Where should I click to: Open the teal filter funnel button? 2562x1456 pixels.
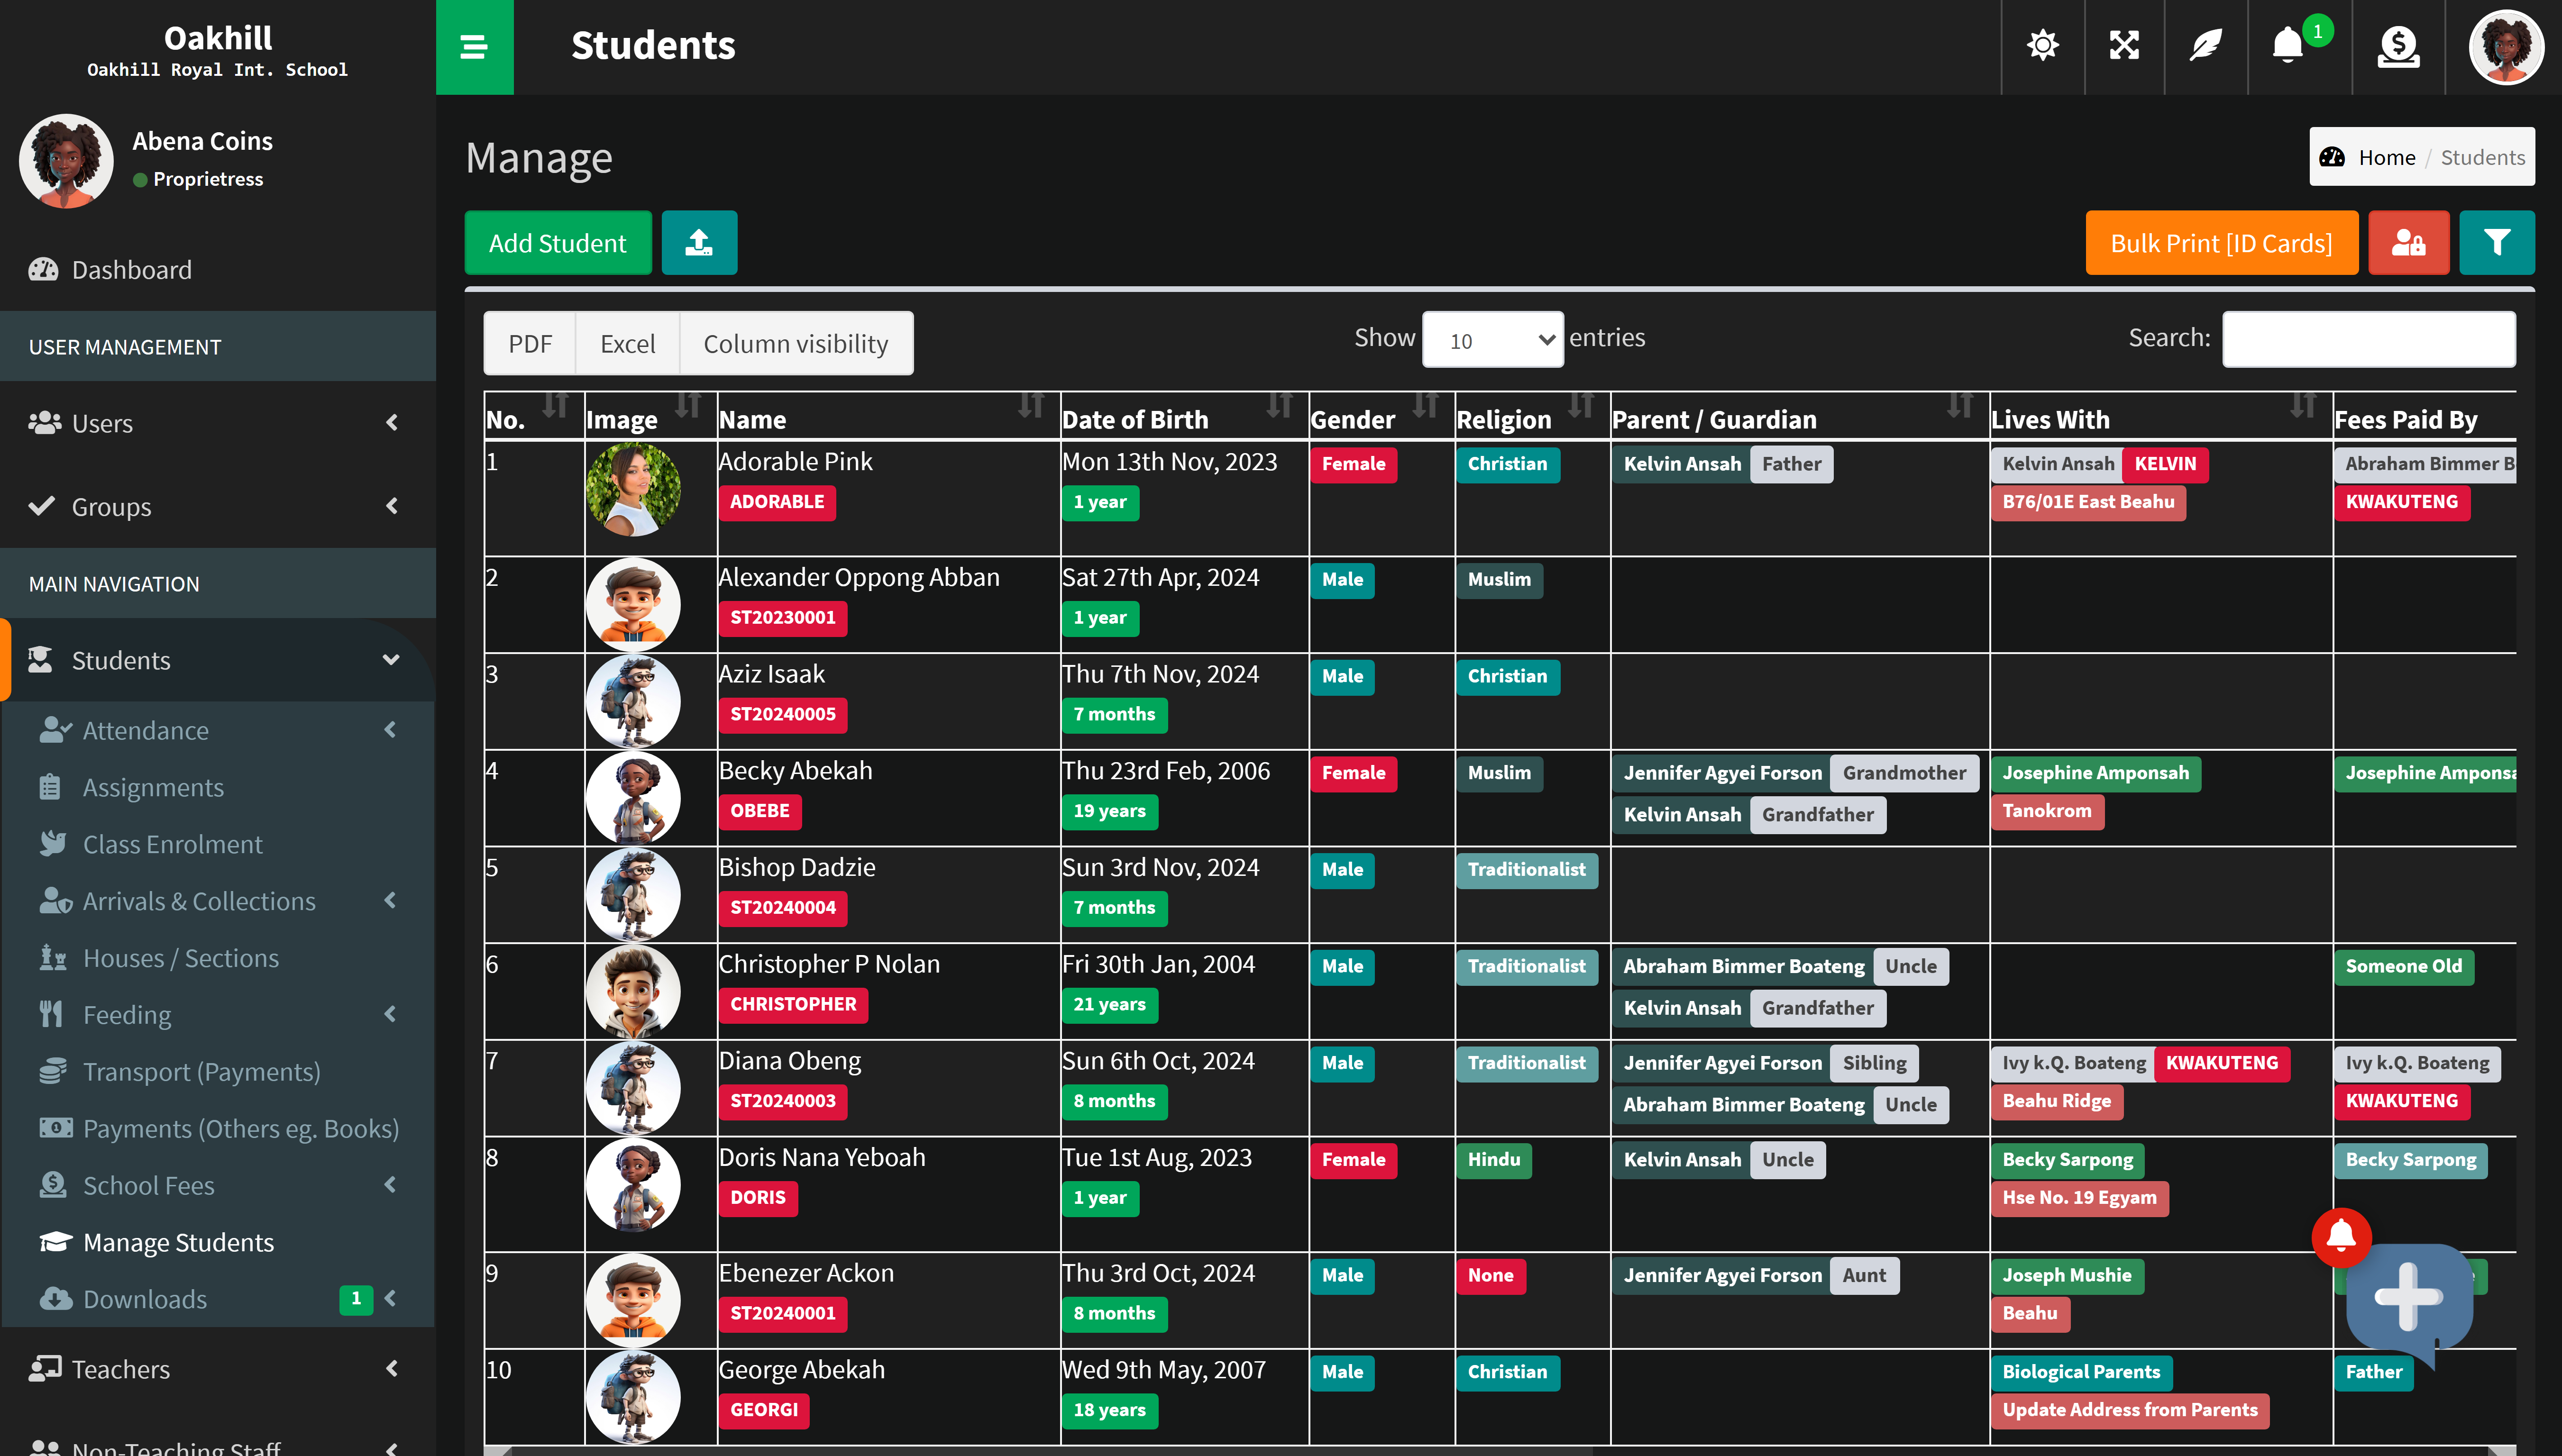2496,242
